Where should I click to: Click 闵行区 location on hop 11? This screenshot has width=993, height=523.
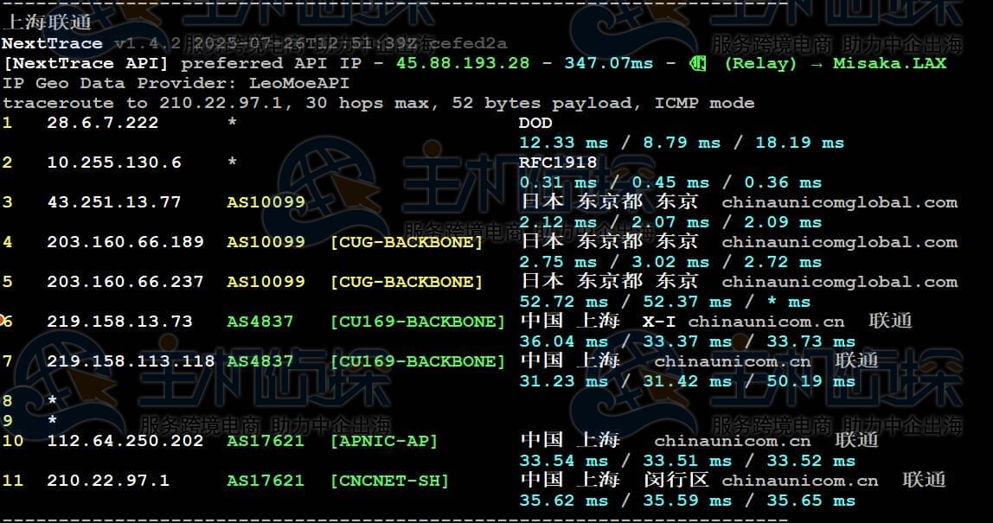point(676,480)
